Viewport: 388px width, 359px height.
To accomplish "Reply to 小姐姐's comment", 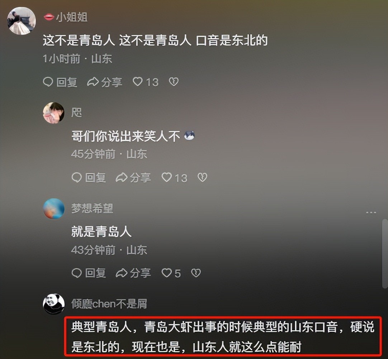I will point(60,82).
